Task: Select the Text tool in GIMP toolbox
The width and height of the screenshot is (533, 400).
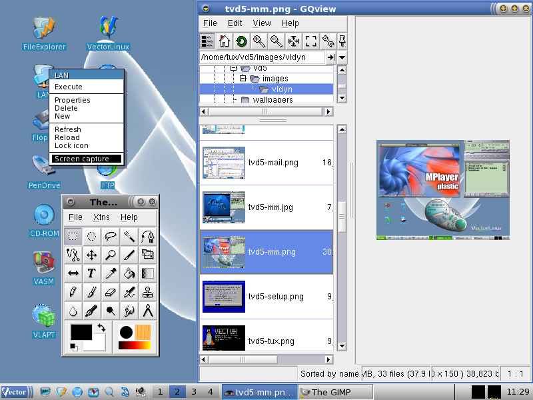Action: 91,273
